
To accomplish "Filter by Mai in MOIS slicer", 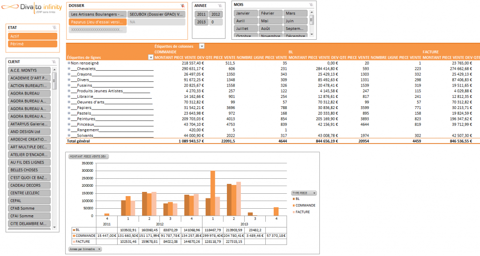I will (270, 21).
